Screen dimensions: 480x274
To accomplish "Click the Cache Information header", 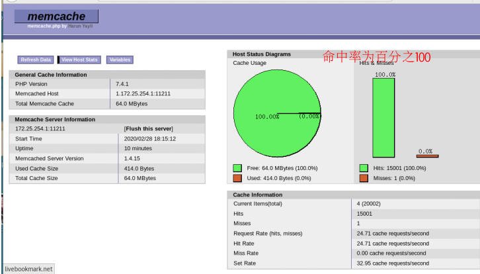I will pos(258,195).
